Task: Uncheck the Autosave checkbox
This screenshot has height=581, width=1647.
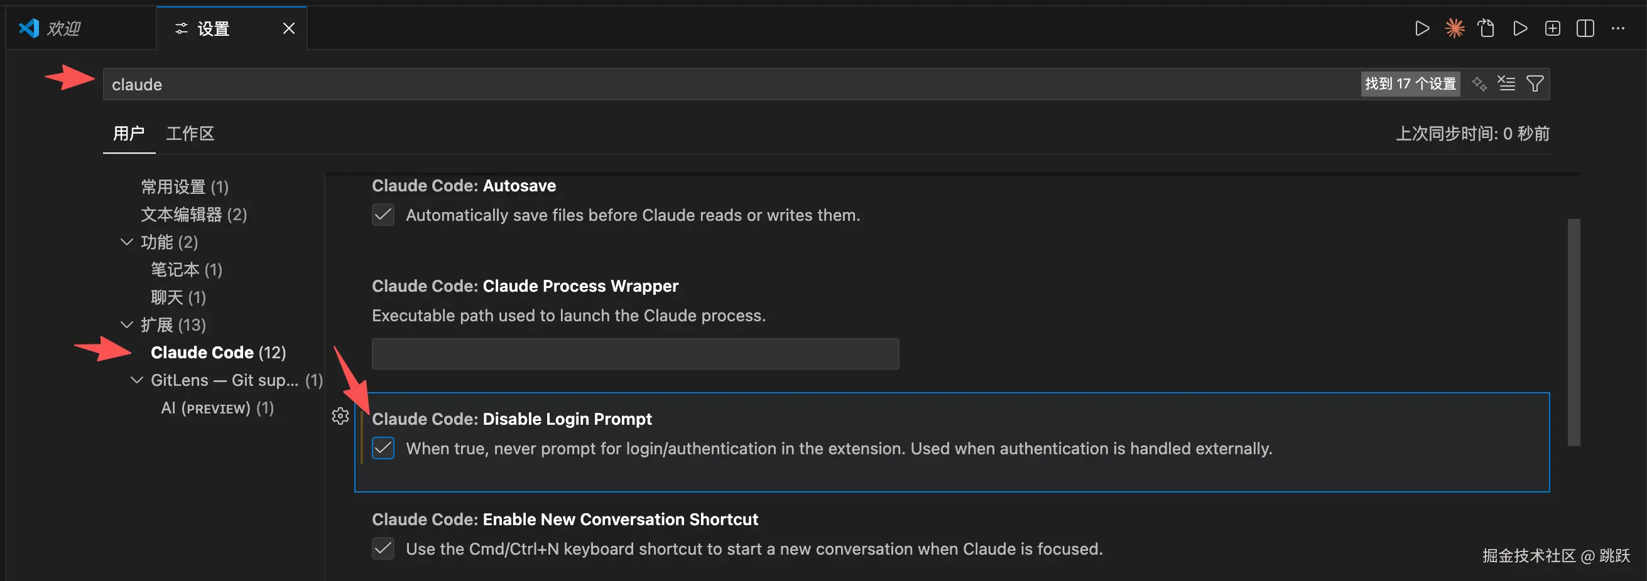Action: [383, 215]
